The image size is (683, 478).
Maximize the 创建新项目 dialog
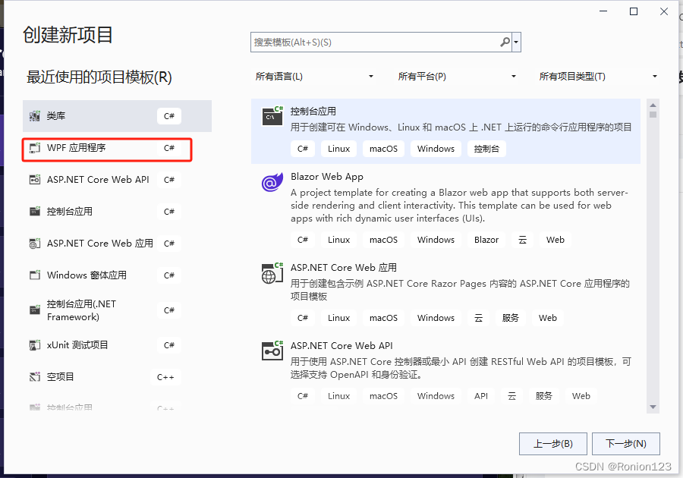pyautogui.click(x=634, y=11)
